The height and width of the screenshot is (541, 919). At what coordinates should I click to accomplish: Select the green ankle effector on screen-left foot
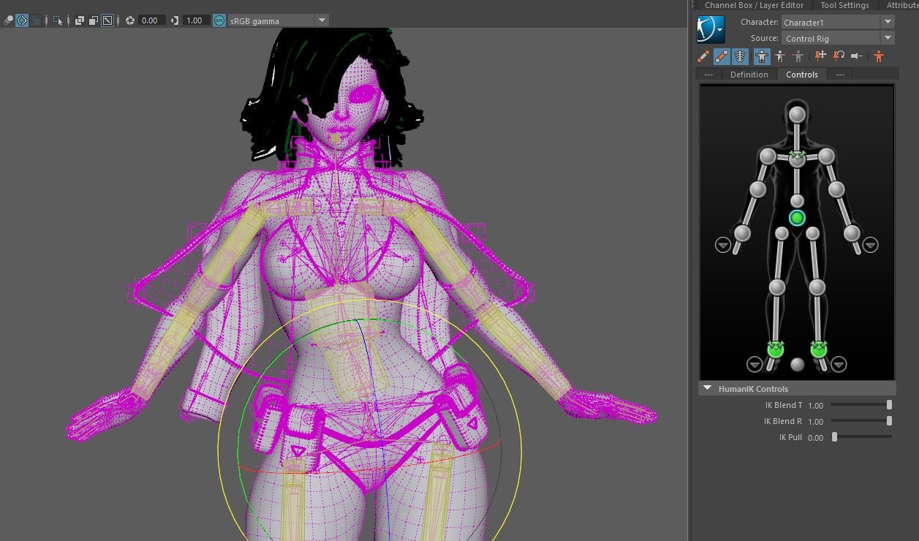pyautogui.click(x=776, y=349)
